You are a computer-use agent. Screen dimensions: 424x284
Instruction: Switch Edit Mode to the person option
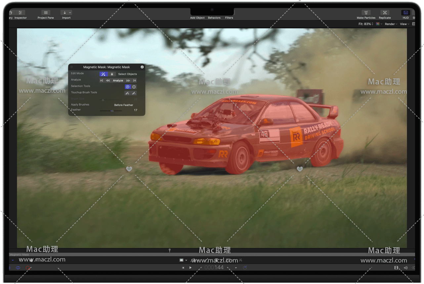pyautogui.click(x=112, y=74)
